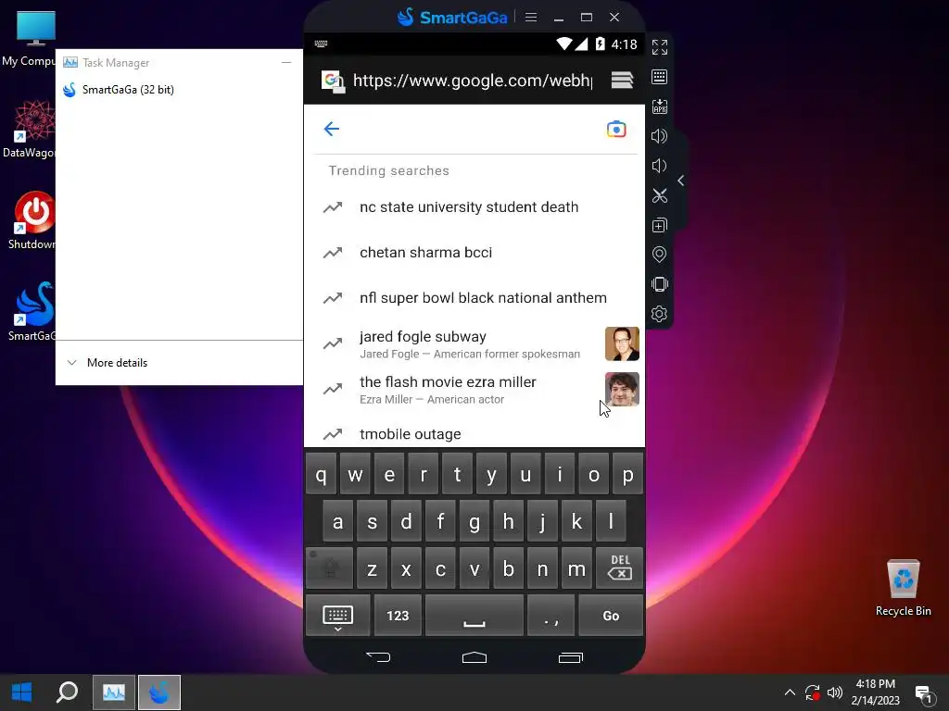Toggle the shift key on keyboard
Image resolution: width=949 pixels, height=711 pixels.
tap(329, 568)
